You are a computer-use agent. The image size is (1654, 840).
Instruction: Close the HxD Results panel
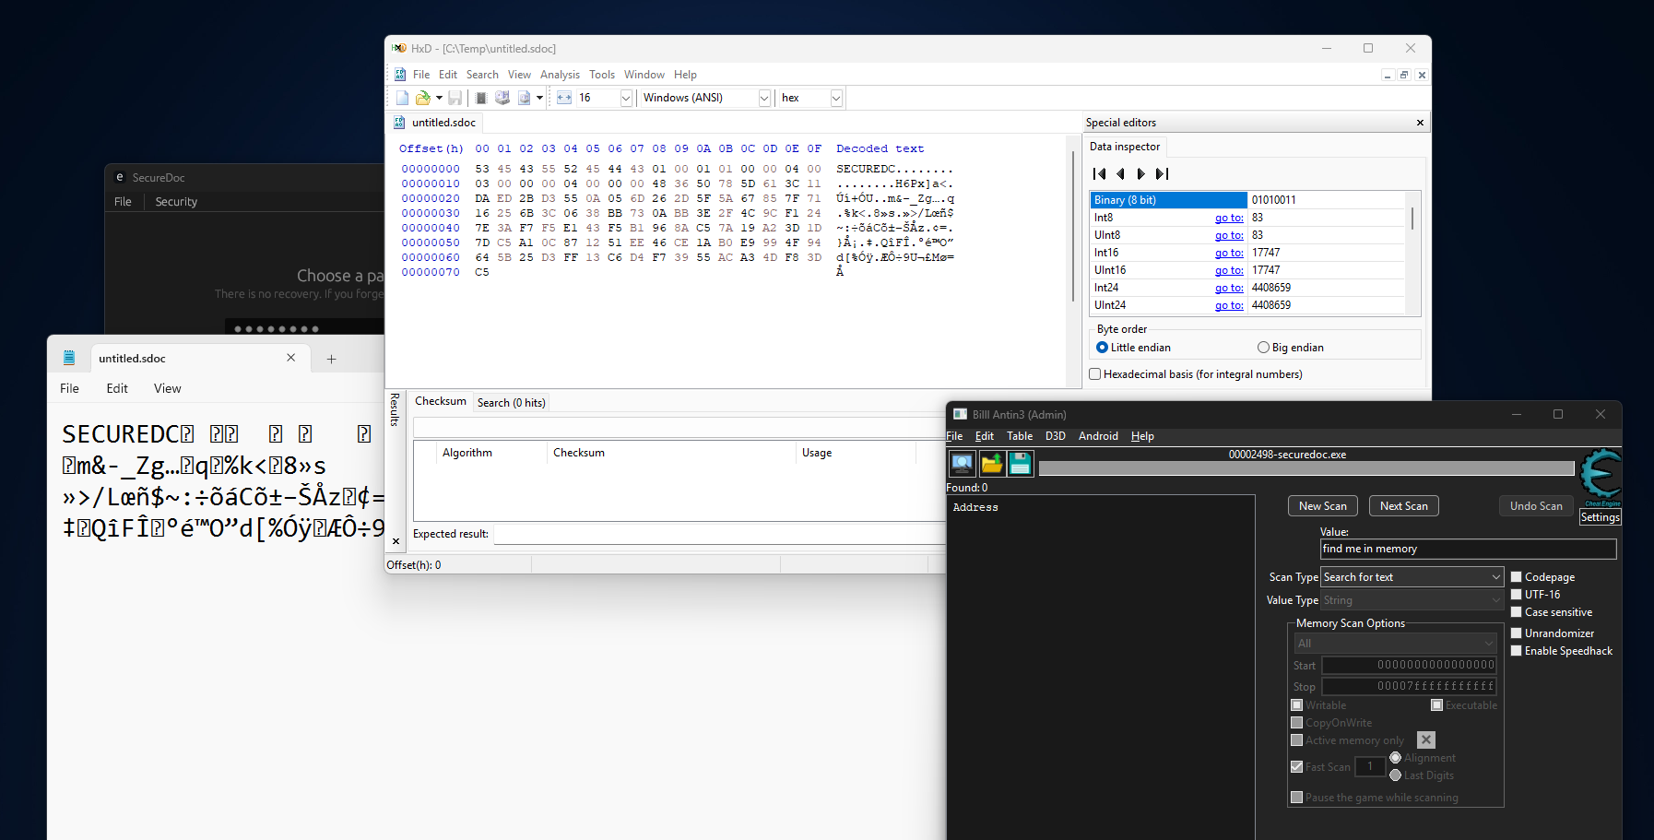tap(396, 541)
